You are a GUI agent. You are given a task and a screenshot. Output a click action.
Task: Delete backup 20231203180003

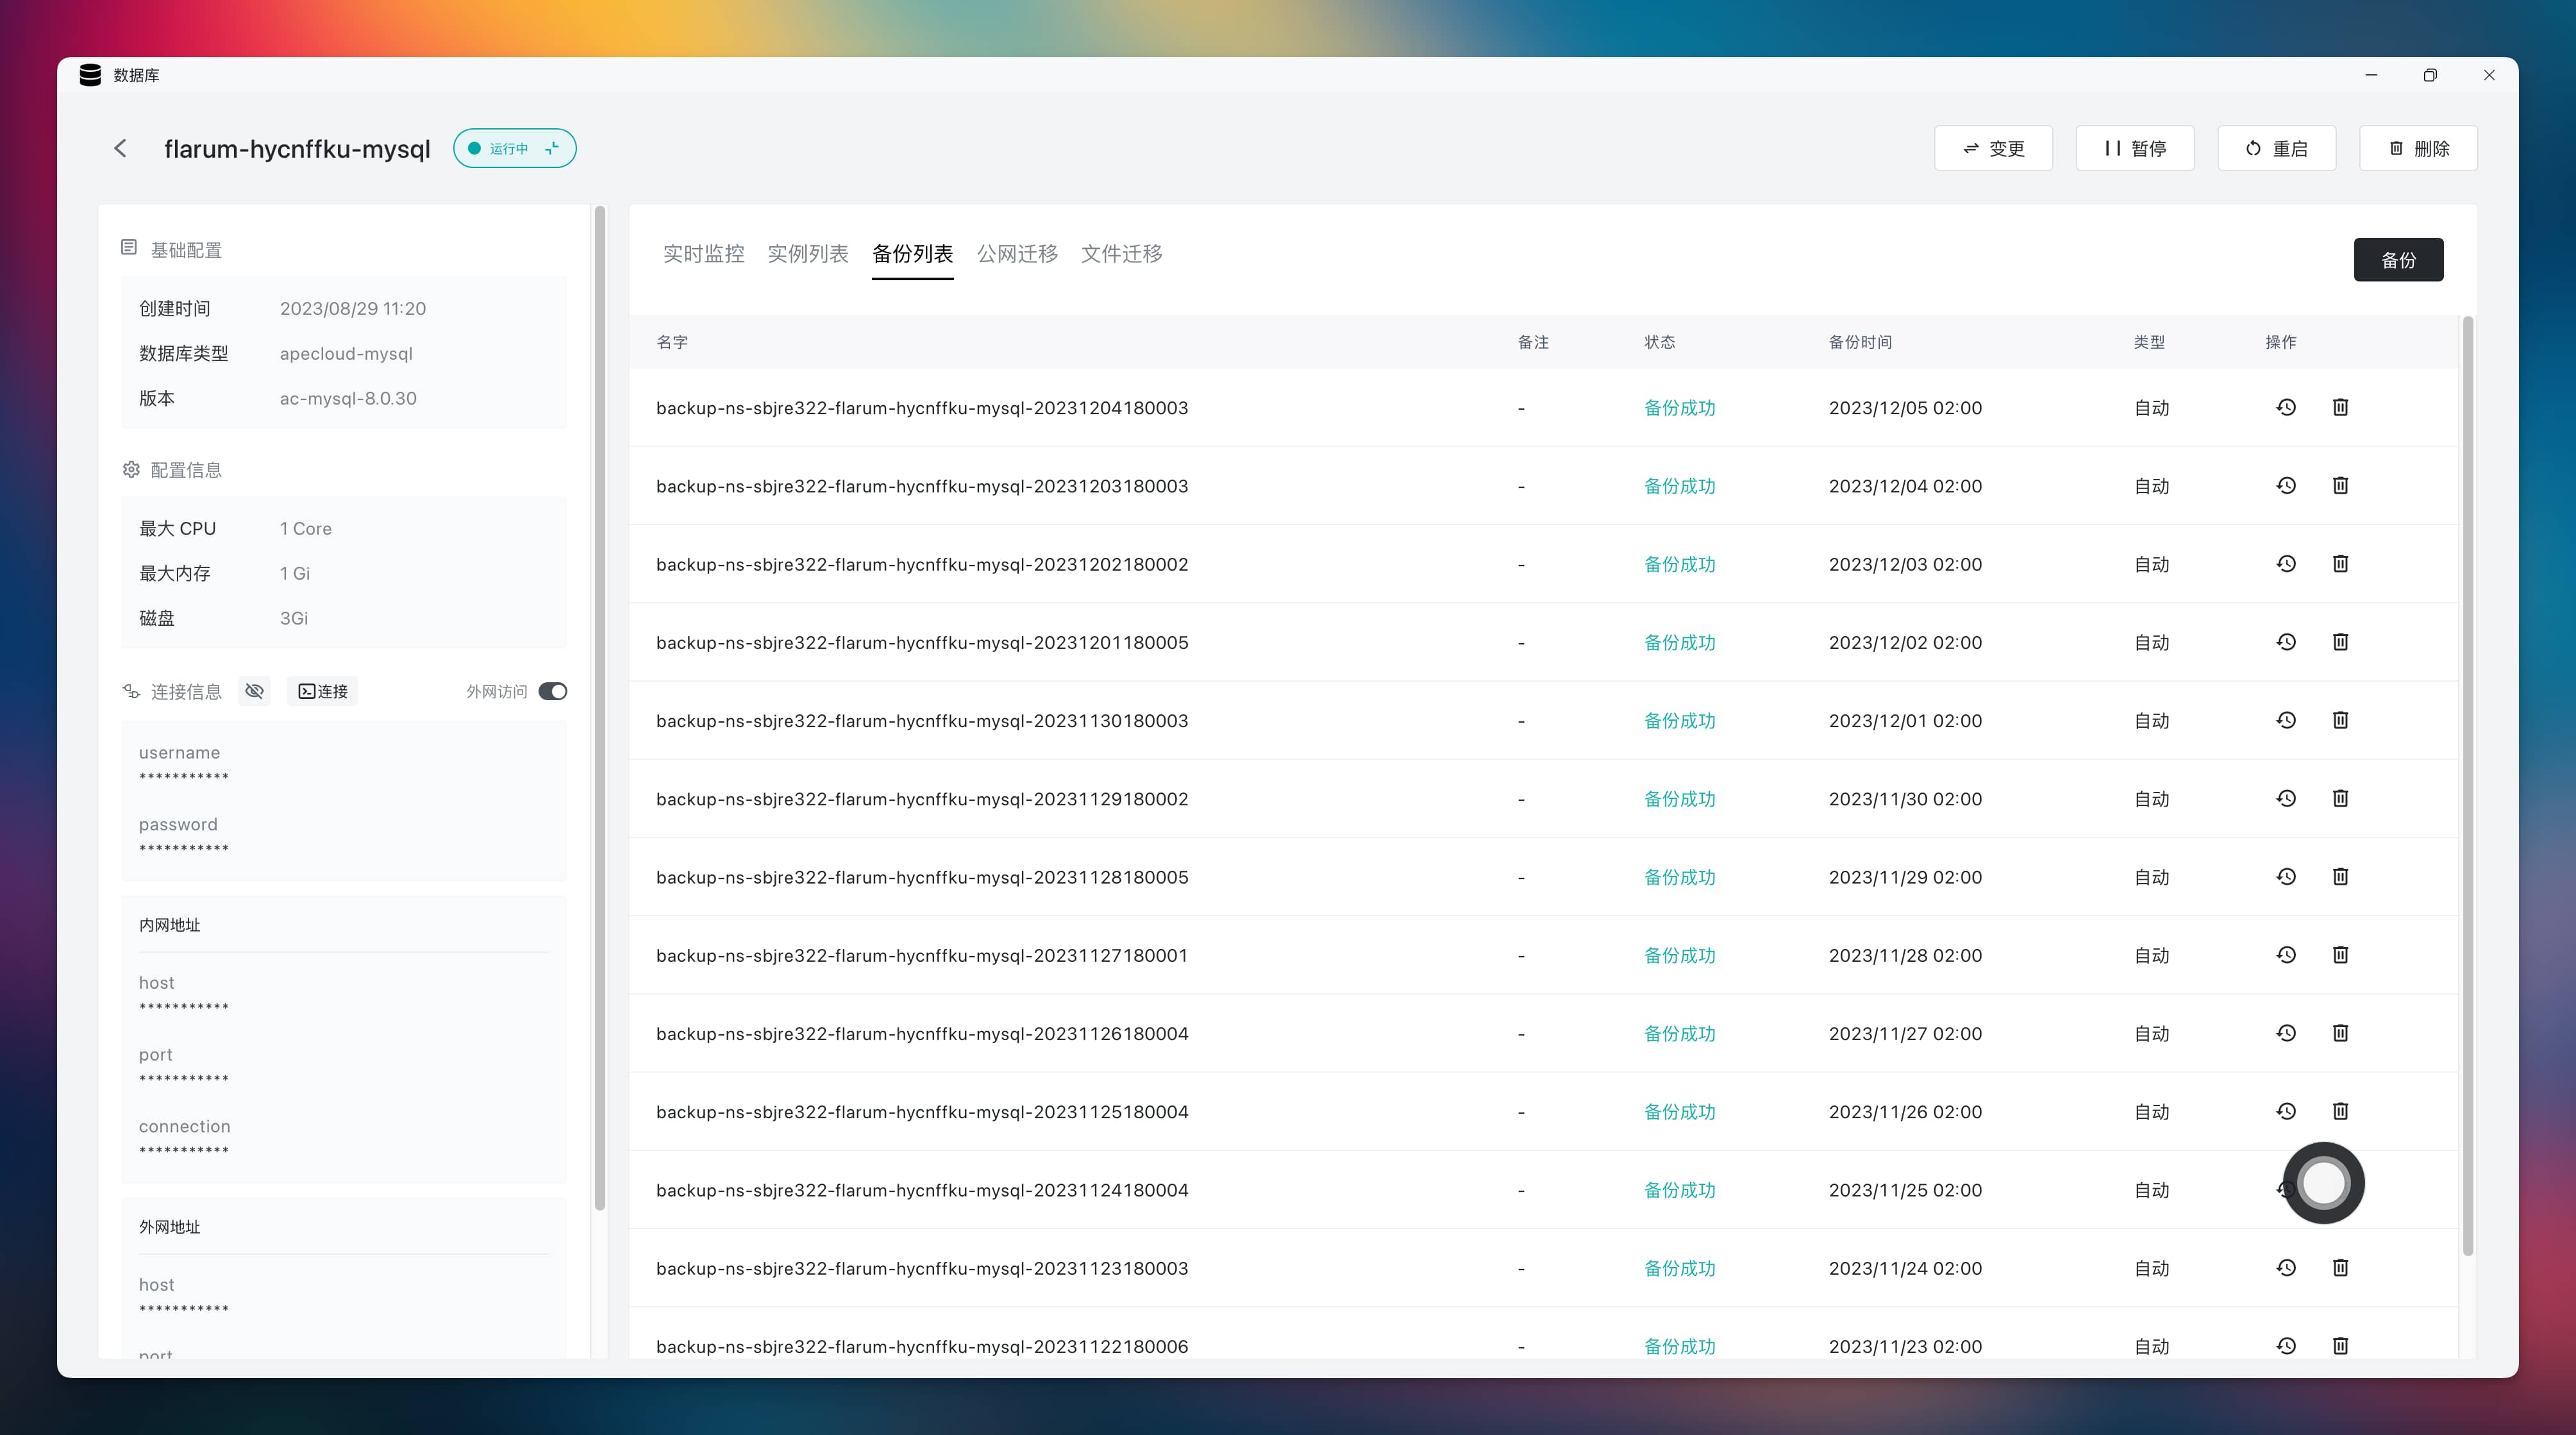pos(2340,485)
